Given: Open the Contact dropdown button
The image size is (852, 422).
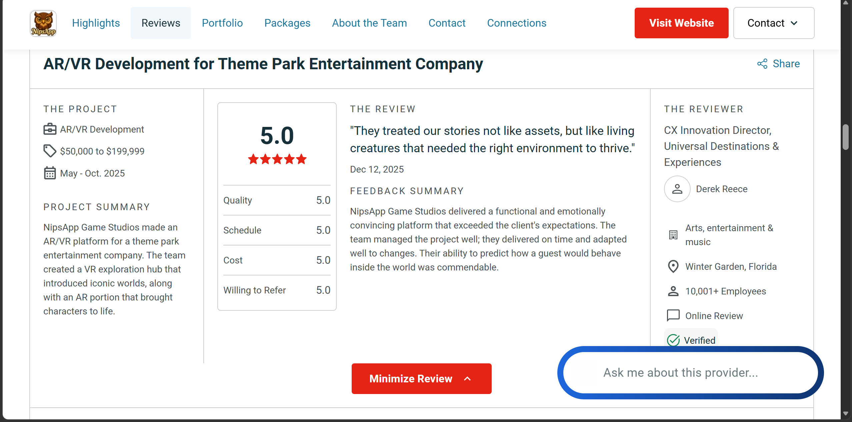Looking at the screenshot, I should coord(774,23).
